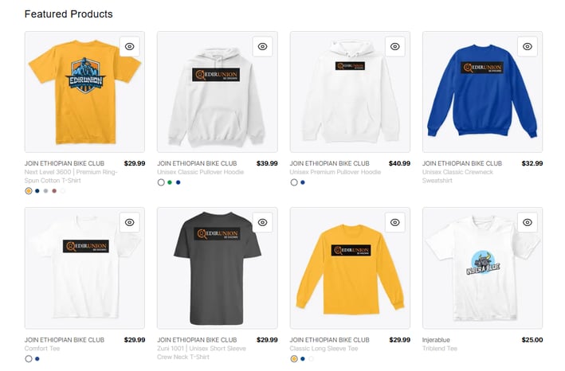Pick blue swatch under Premium Pullover Hoodie
The image size is (565, 371).
point(303,182)
